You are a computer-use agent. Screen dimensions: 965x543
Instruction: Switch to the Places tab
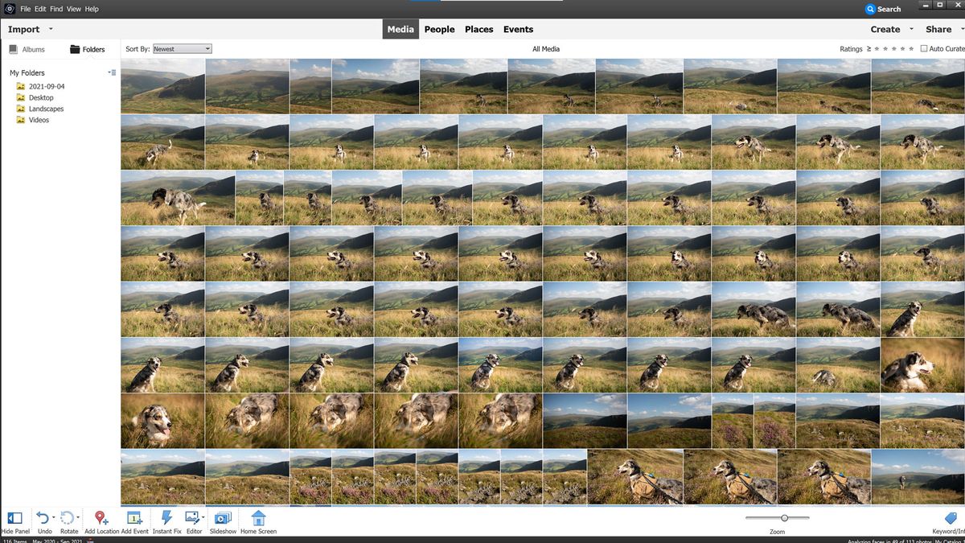click(x=478, y=29)
